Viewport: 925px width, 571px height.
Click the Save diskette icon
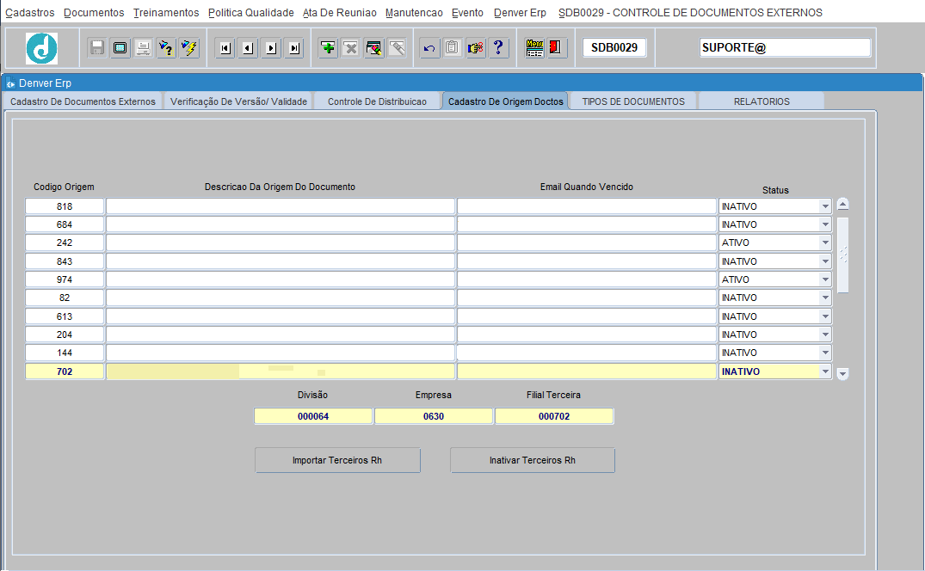[97, 48]
